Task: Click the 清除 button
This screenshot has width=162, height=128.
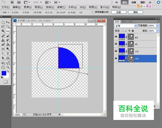Action: click(x=135, y=12)
